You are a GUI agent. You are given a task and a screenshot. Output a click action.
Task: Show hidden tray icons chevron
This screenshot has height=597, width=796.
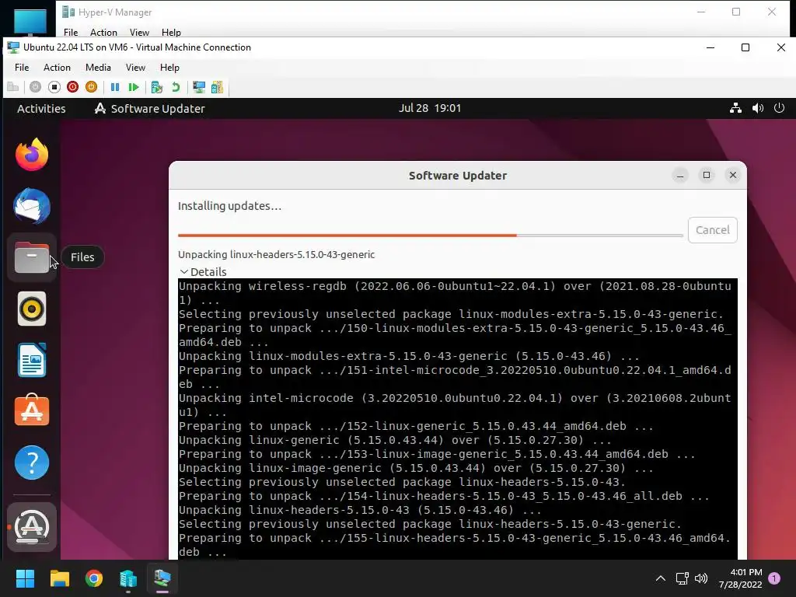pos(661,578)
